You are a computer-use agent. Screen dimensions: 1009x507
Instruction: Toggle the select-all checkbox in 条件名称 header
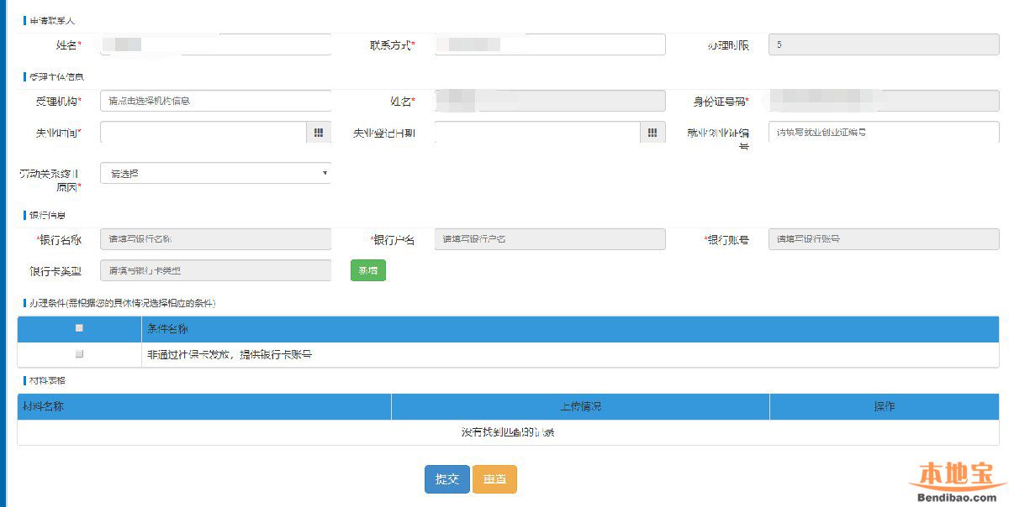pyautogui.click(x=79, y=328)
